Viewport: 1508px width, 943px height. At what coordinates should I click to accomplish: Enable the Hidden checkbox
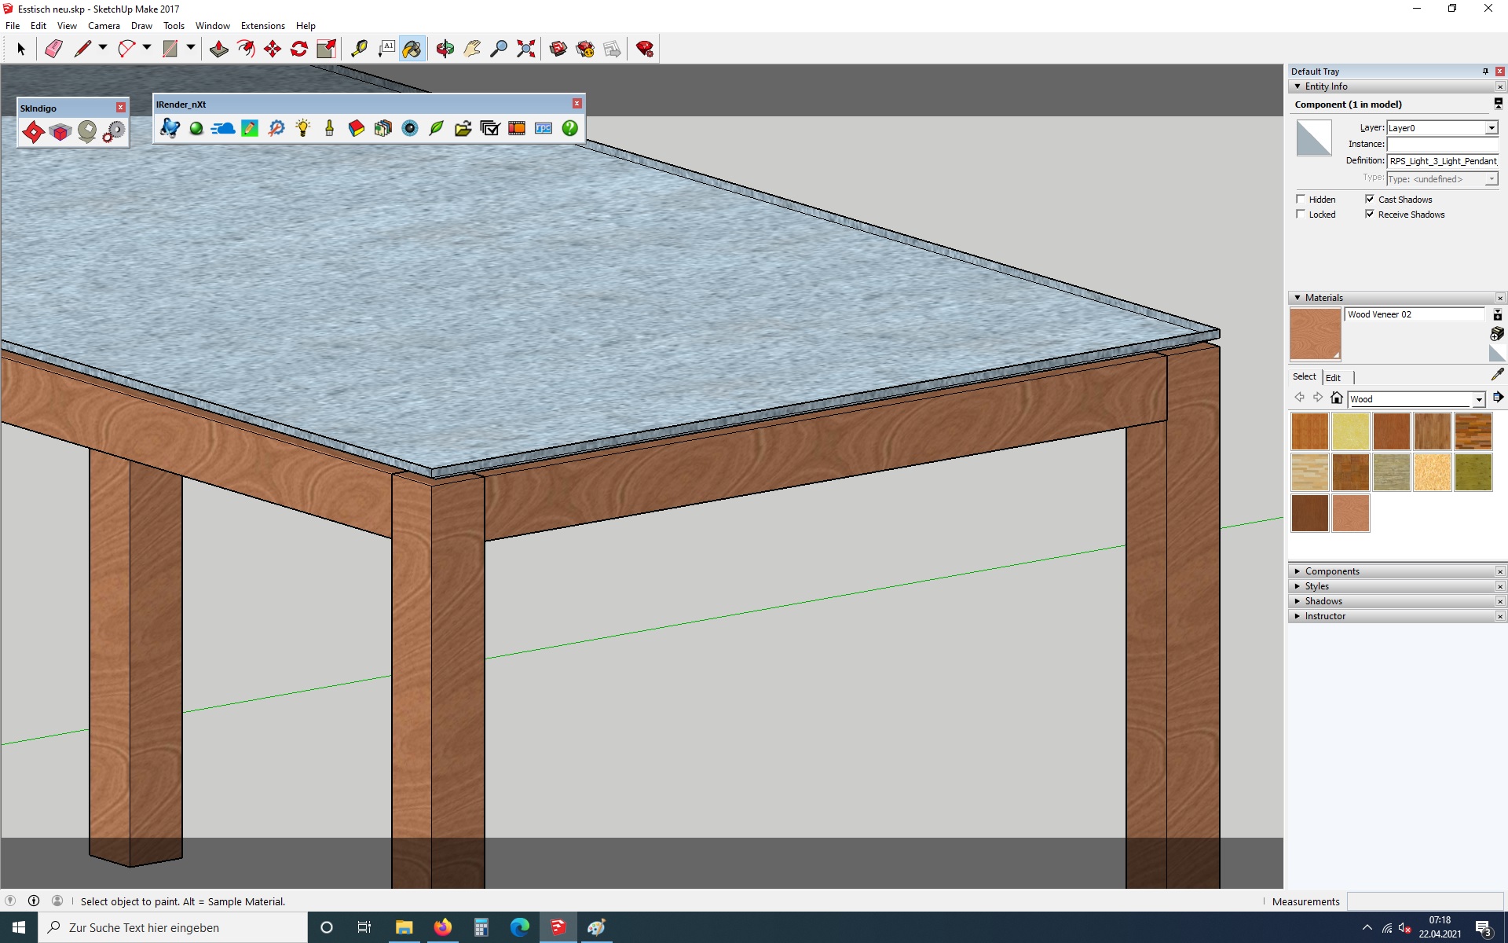click(1301, 199)
